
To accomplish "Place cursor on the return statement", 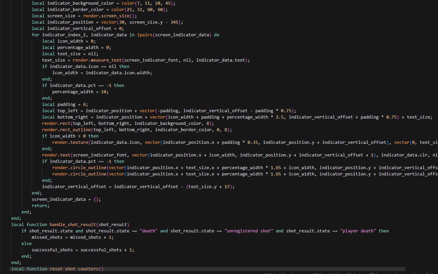I will tap(40, 205).
